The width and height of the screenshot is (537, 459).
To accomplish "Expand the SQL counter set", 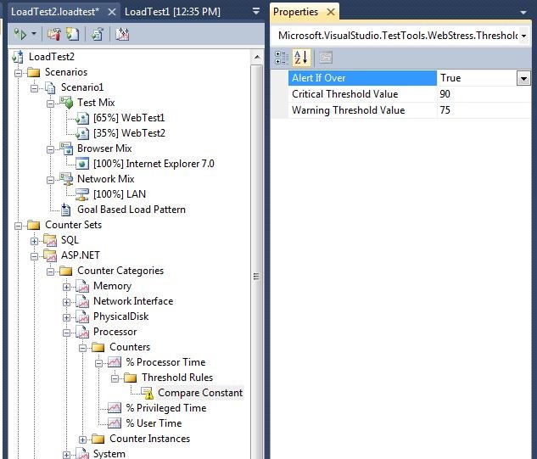I will [x=34, y=241].
